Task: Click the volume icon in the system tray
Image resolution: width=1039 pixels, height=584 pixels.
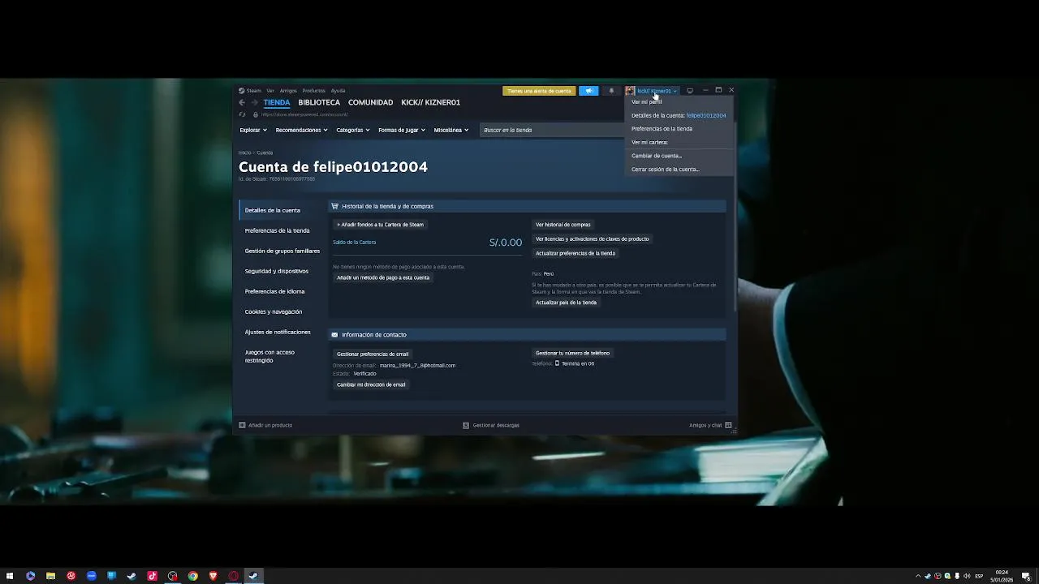Action: [x=966, y=576]
